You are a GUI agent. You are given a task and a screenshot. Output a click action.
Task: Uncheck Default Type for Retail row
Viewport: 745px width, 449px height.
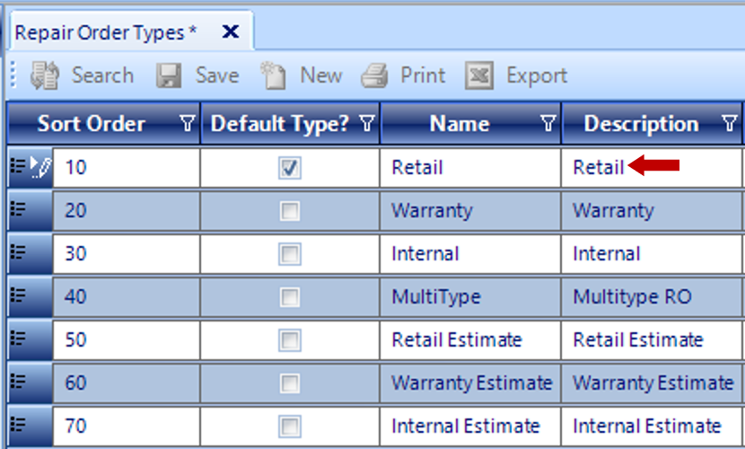point(289,168)
